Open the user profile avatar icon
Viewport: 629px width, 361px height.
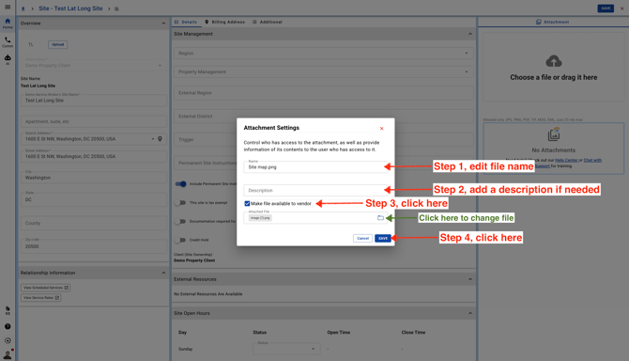tap(8, 354)
